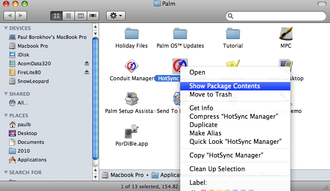Open Documents from the sidebar
The width and height of the screenshot is (330, 191).
tap(26, 142)
